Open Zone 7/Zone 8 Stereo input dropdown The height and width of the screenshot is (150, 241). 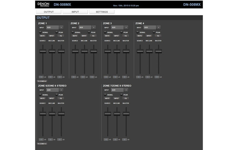tap(126, 90)
